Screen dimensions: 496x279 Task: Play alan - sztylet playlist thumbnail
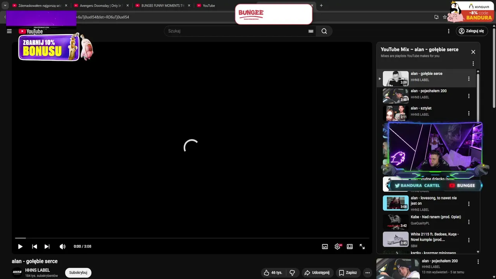[396, 114]
